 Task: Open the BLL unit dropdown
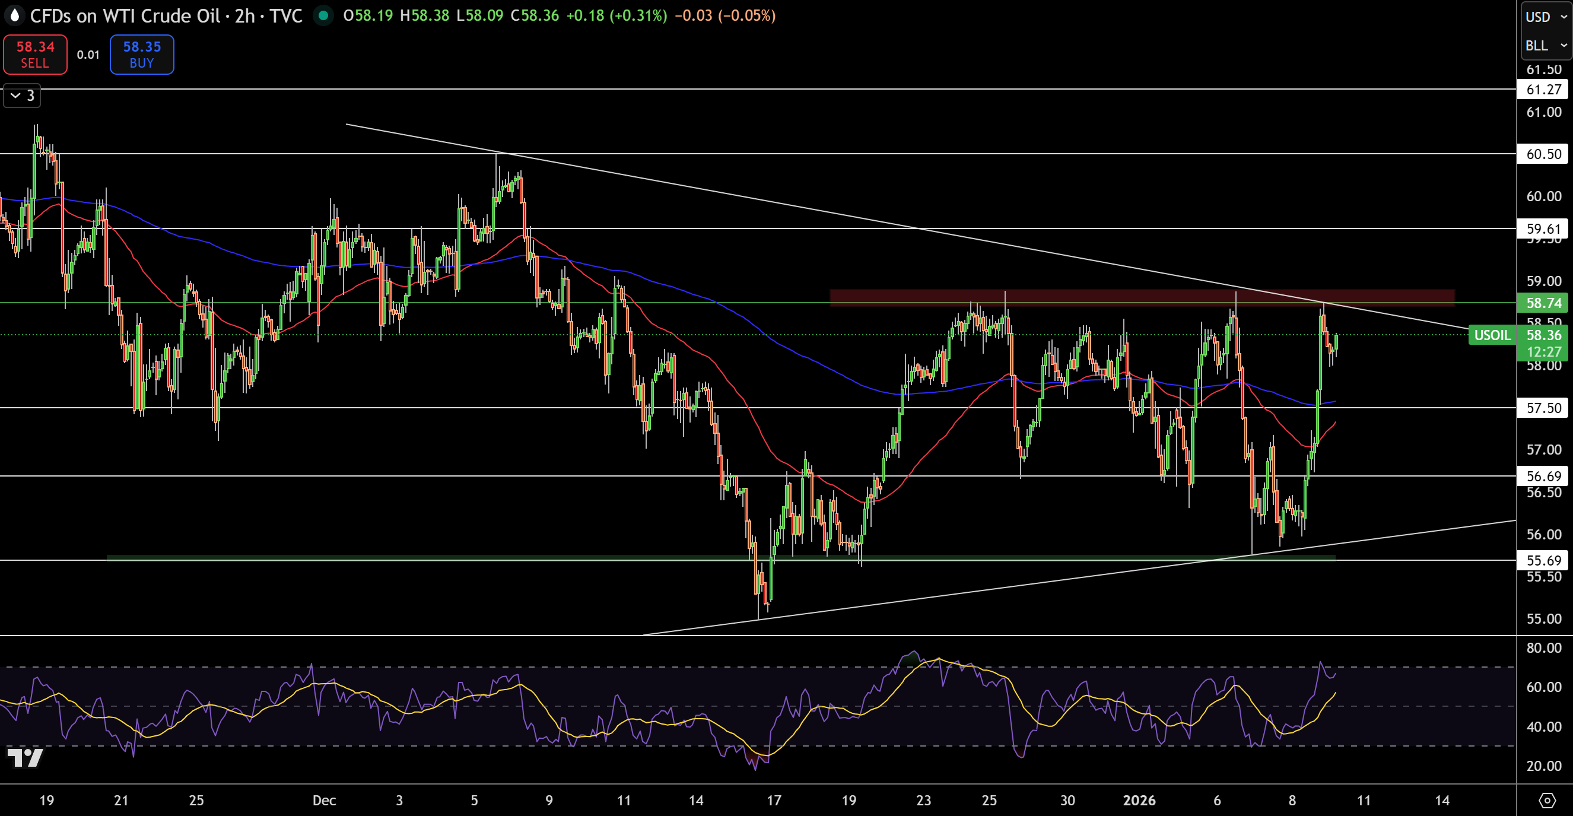pyautogui.click(x=1546, y=46)
